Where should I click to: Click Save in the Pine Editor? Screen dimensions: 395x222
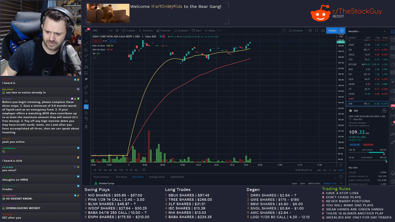point(302,184)
